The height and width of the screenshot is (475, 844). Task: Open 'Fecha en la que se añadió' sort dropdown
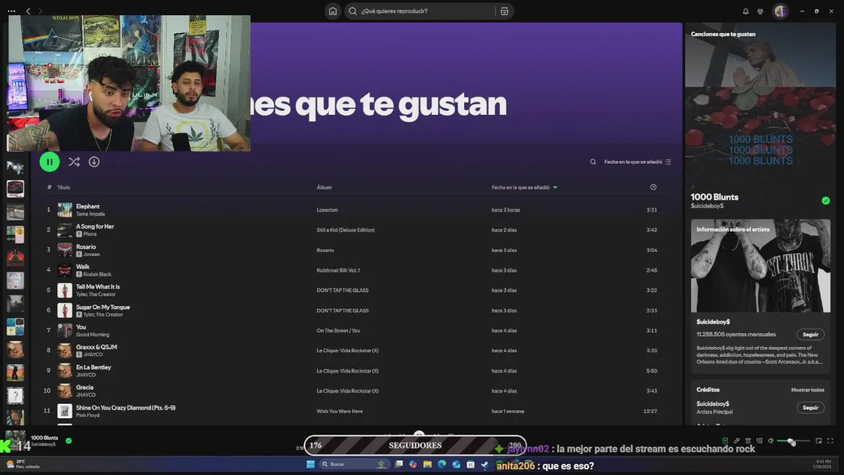638,162
